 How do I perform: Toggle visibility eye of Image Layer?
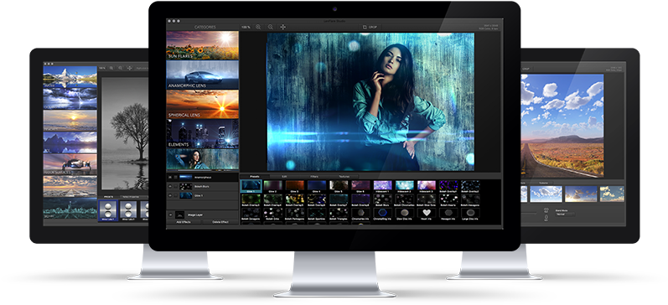tap(170, 215)
